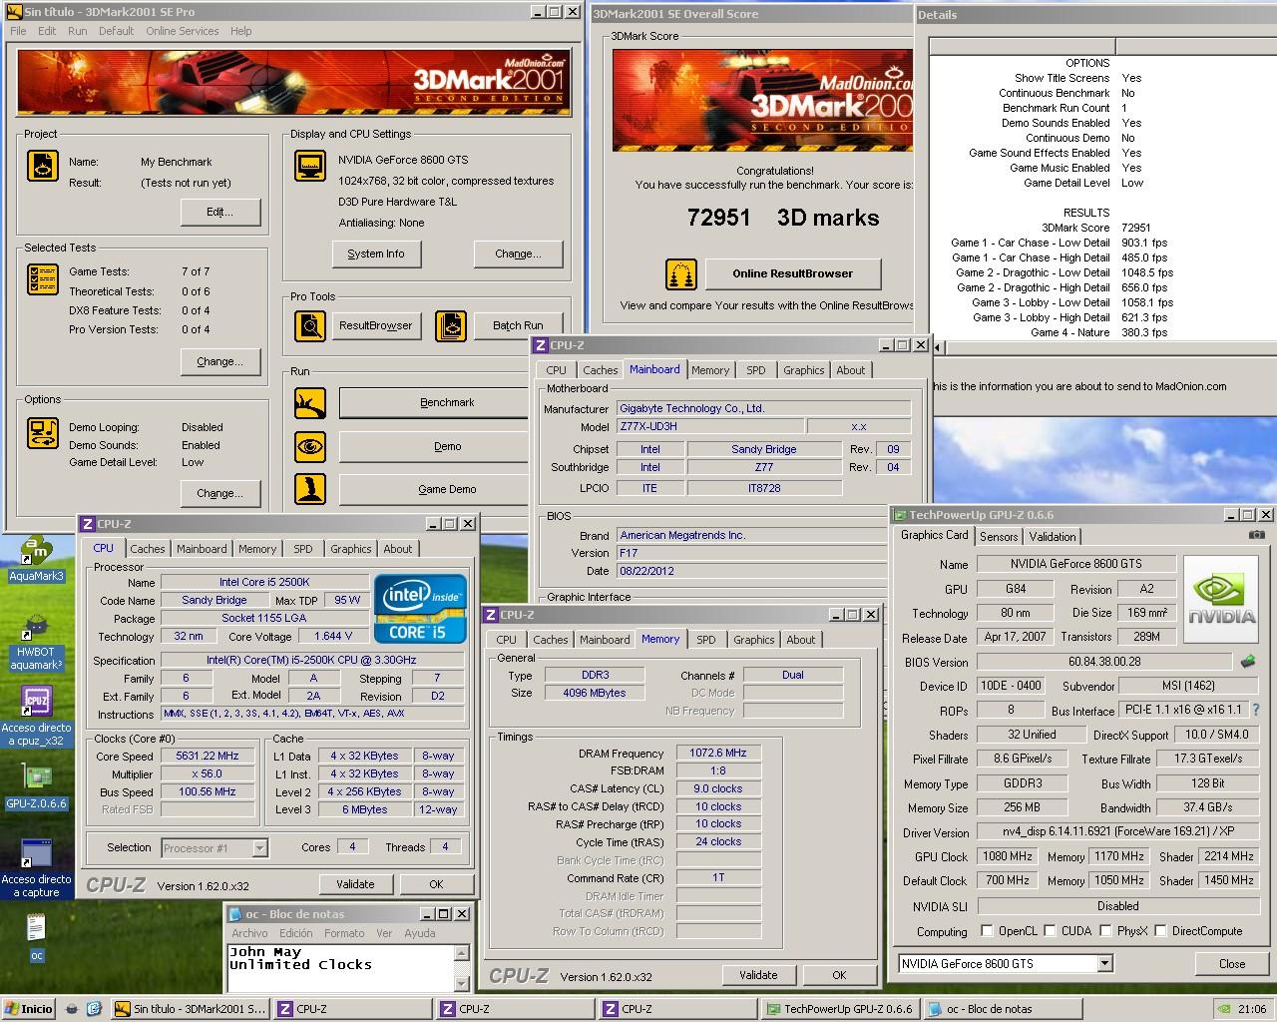This screenshot has width=1277, height=1022.
Task: Click the NVIDIA tray icon in taskbar
Action: point(1223,1009)
